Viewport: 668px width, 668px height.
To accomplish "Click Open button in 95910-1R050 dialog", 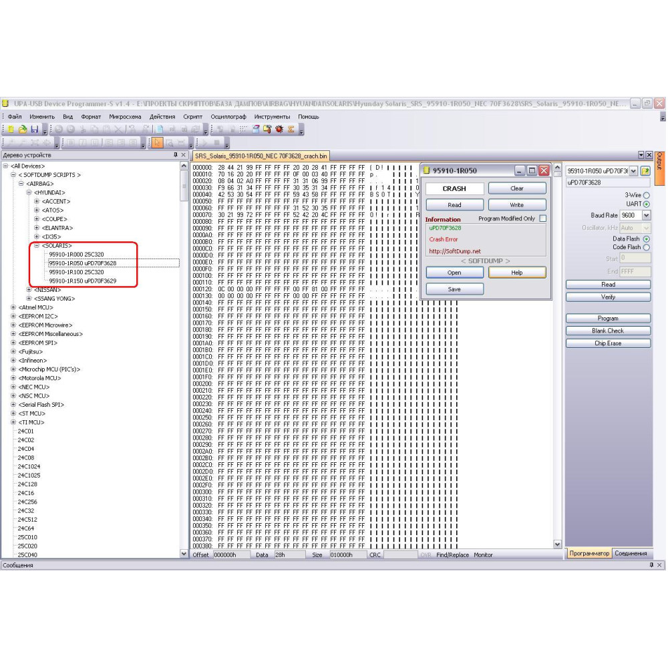I will coord(454,273).
